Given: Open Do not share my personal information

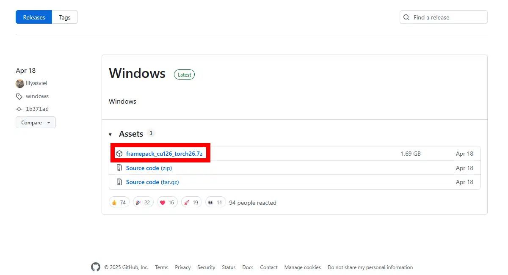Looking at the screenshot, I should pos(370,267).
